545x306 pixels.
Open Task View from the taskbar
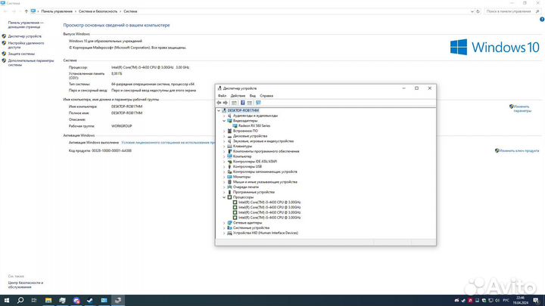point(34,300)
